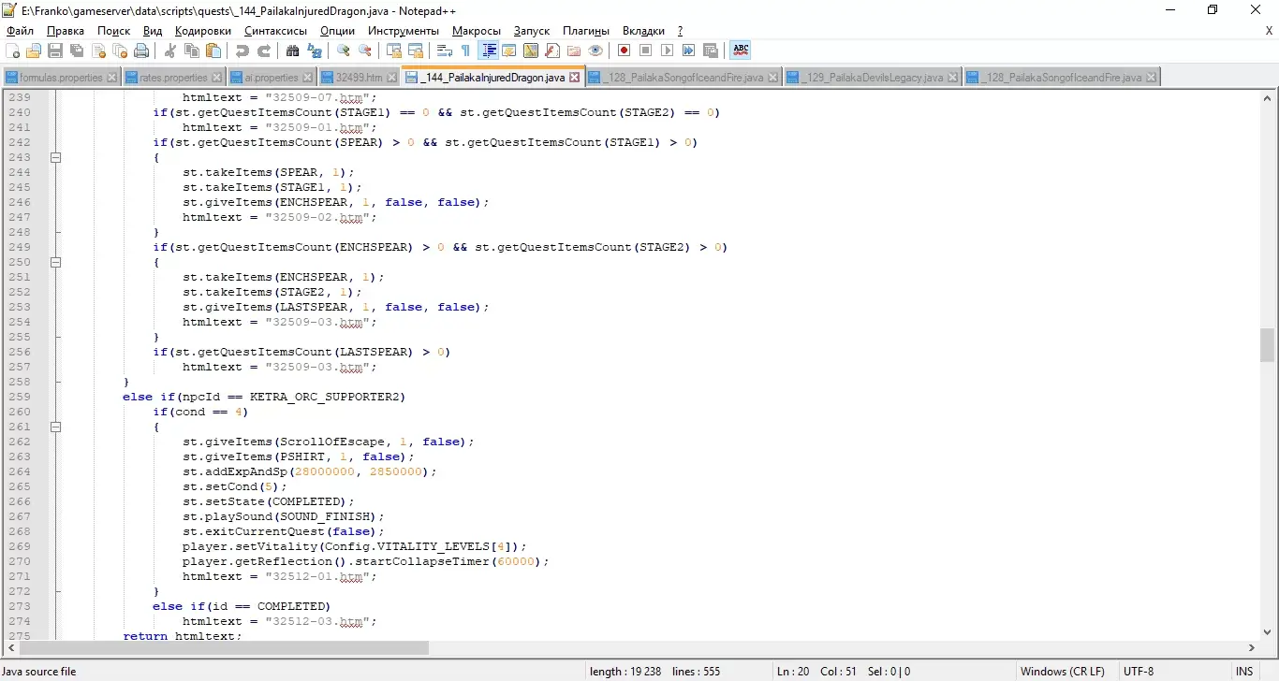The height and width of the screenshot is (681, 1279).
Task: Toggle file monitoring eye icon
Action: (x=595, y=51)
